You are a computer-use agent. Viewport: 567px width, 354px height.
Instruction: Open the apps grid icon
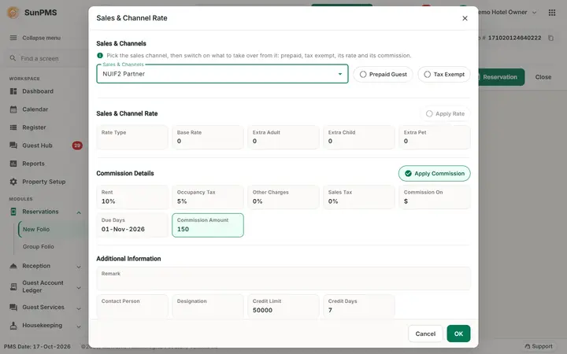click(x=552, y=13)
